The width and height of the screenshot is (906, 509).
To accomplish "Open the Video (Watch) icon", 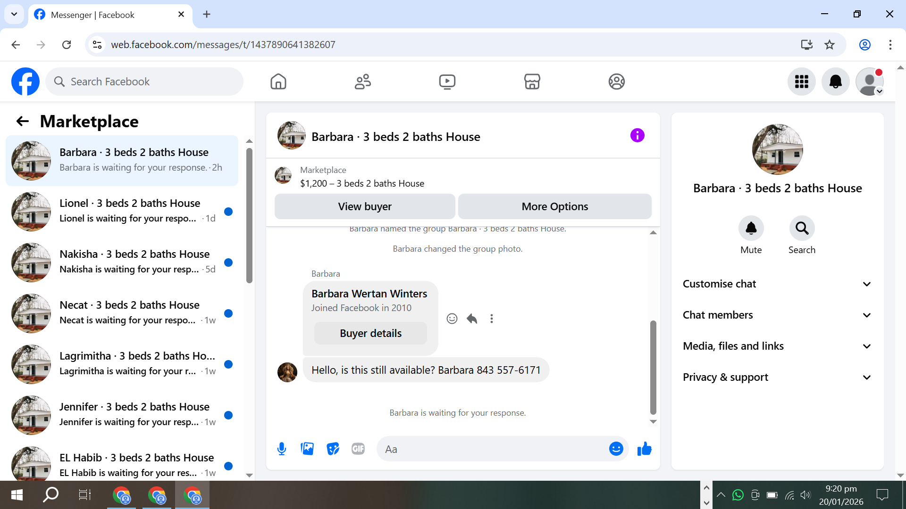I will point(447,82).
